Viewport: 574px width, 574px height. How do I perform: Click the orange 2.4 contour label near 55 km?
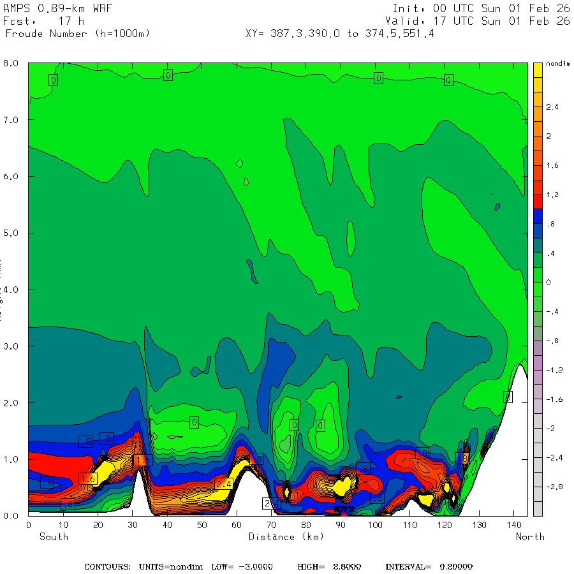tap(224, 484)
